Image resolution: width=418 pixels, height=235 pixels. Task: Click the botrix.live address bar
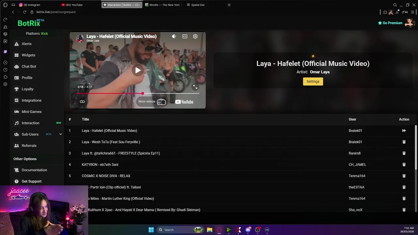pos(56,12)
